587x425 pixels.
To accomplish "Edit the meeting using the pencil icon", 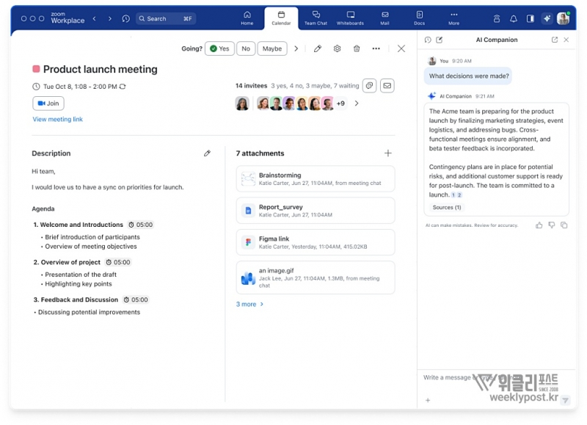I will (x=318, y=48).
